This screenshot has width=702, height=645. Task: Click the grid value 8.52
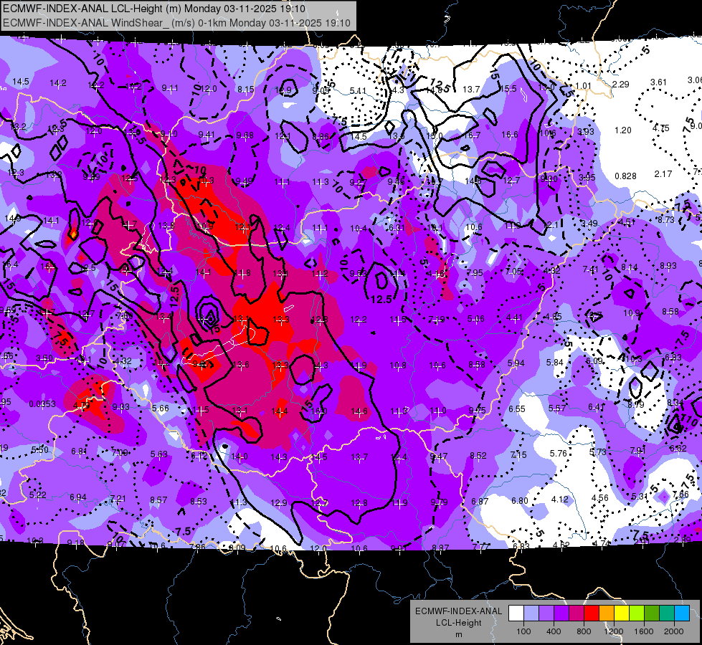pyautogui.click(x=478, y=456)
